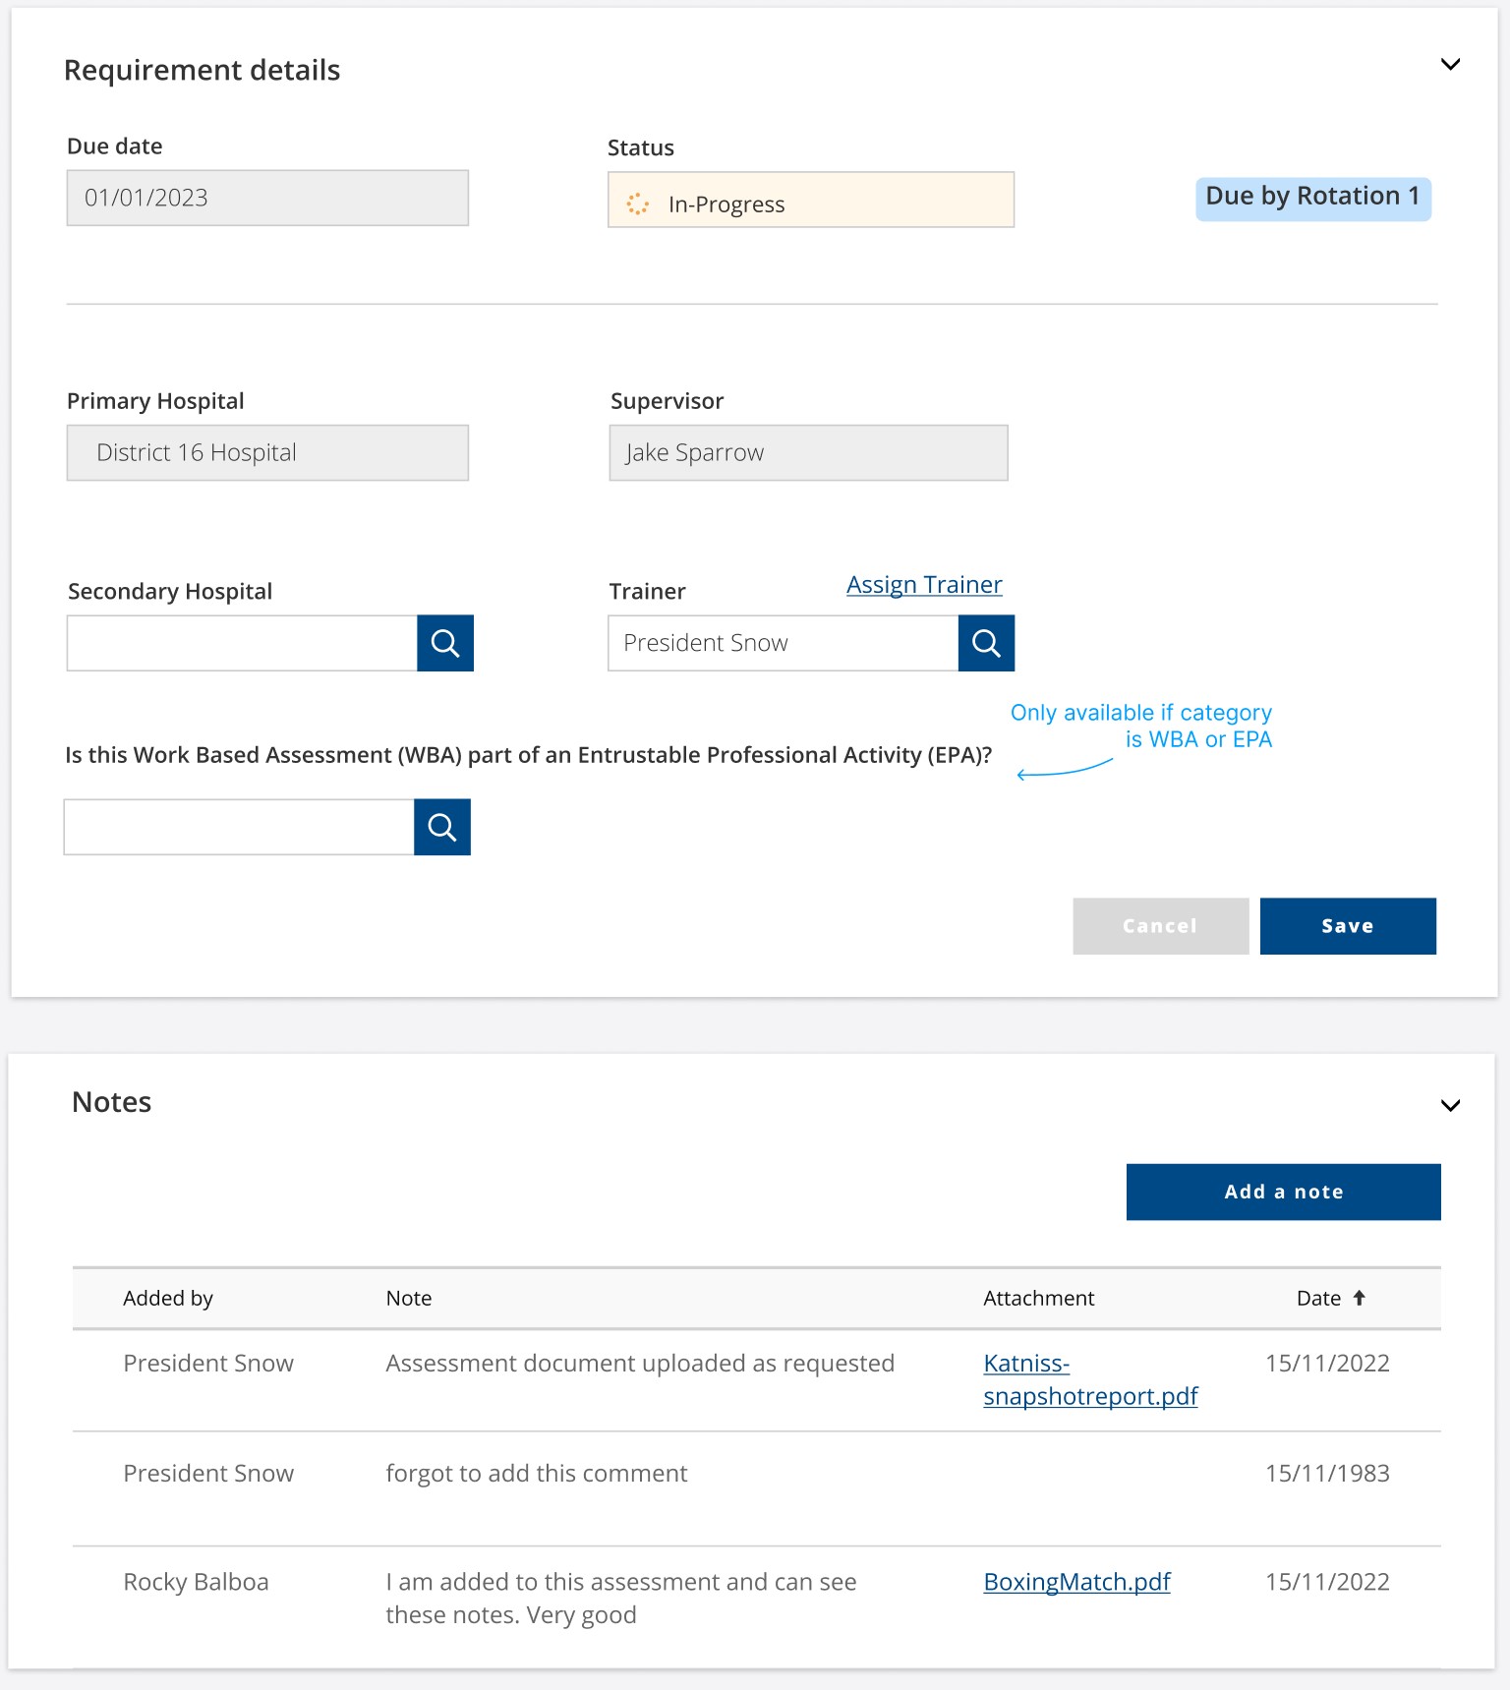Click the Trainer search magnifier icon
1510x1690 pixels.
tap(985, 643)
